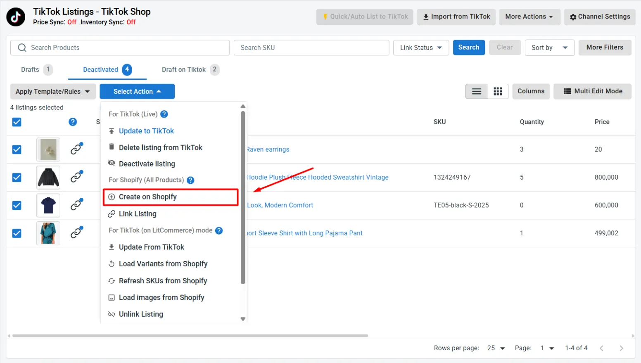Choose Deactivate listing option

(147, 164)
